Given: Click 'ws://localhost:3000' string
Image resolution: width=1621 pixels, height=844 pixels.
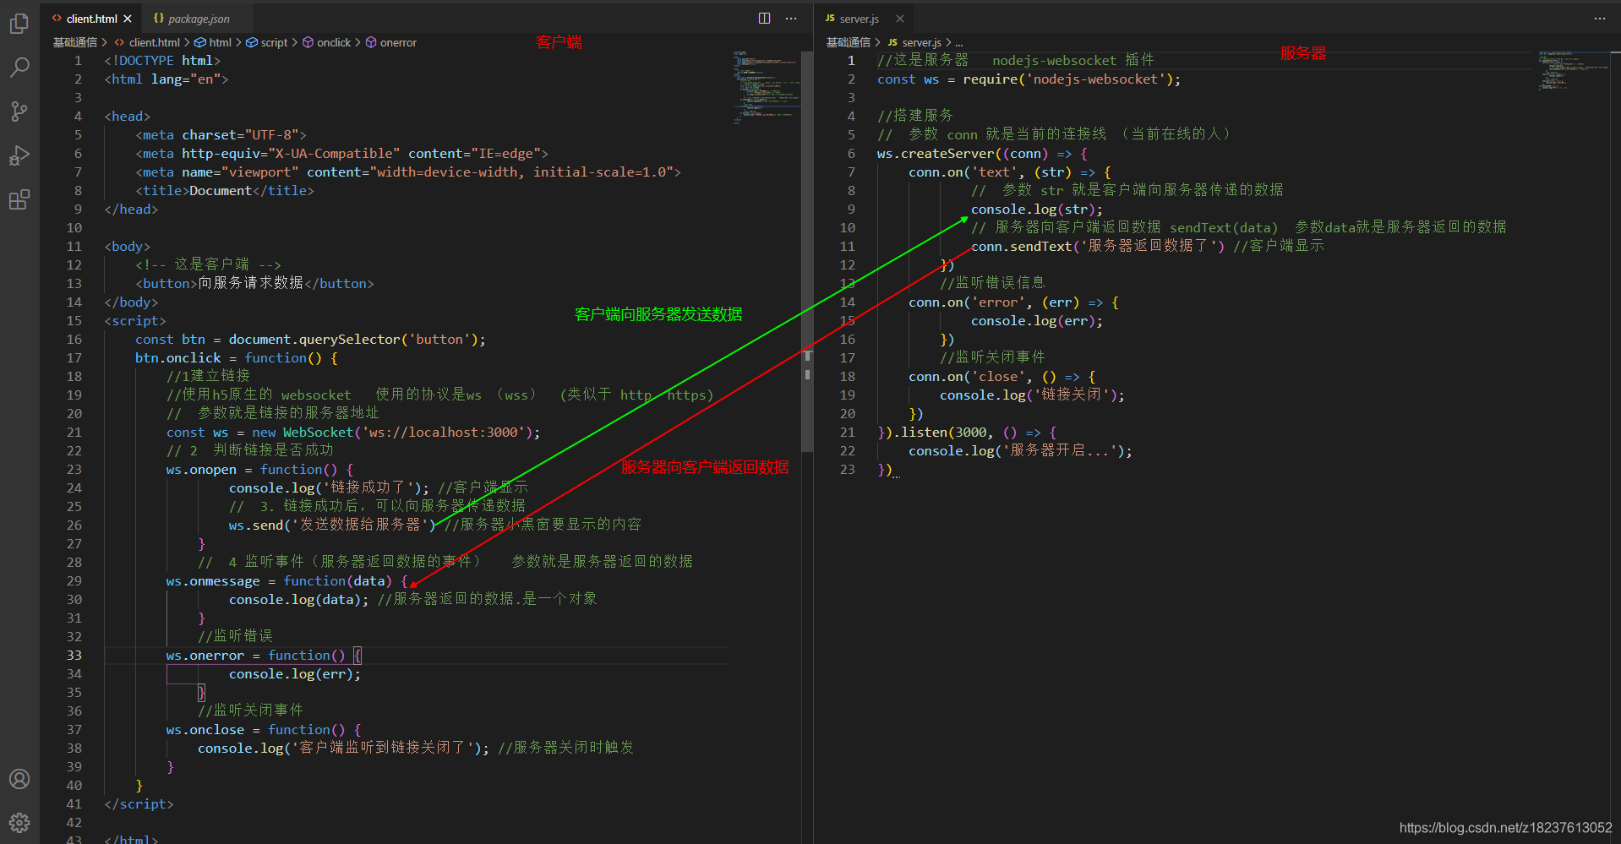Looking at the screenshot, I should click(x=443, y=433).
